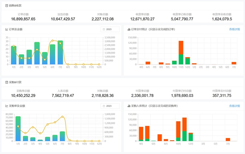
Task: Click the bar chart icon beside 订单交付统计
Action: tap(129, 29)
